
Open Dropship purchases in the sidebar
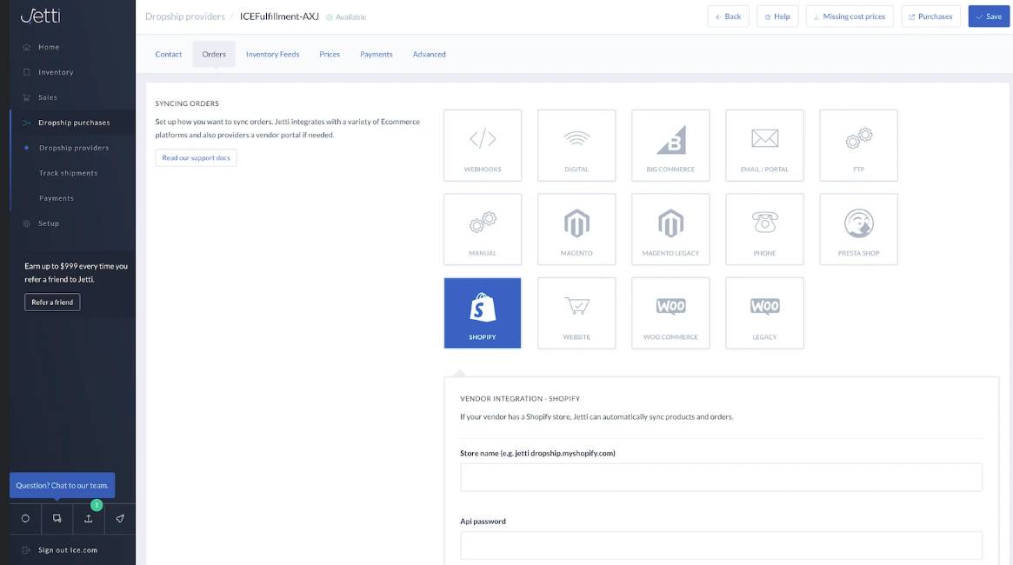point(74,123)
